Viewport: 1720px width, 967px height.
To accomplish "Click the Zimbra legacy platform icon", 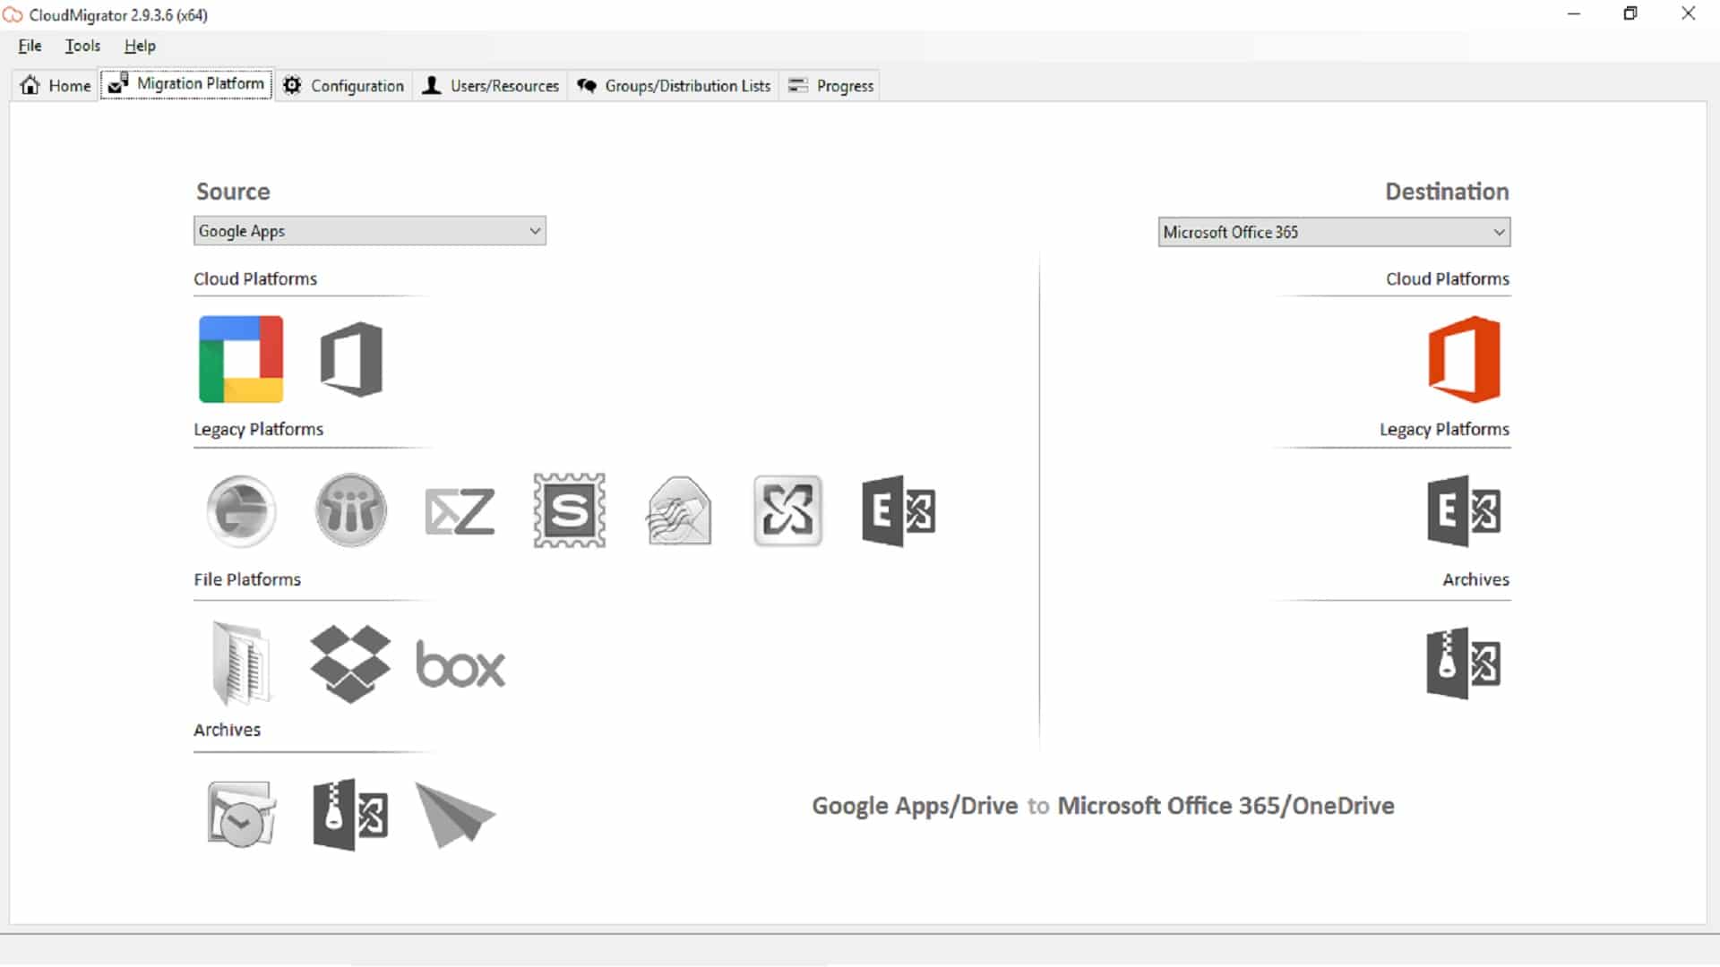I will click(x=460, y=510).
